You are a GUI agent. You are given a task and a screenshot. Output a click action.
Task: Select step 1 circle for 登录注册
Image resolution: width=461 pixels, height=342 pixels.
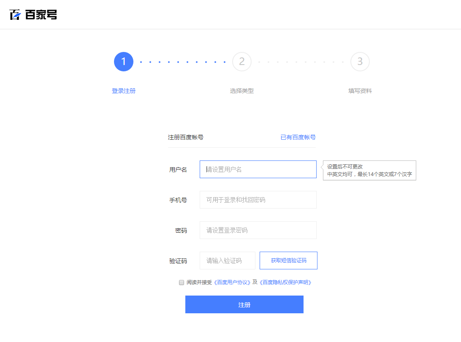point(123,61)
